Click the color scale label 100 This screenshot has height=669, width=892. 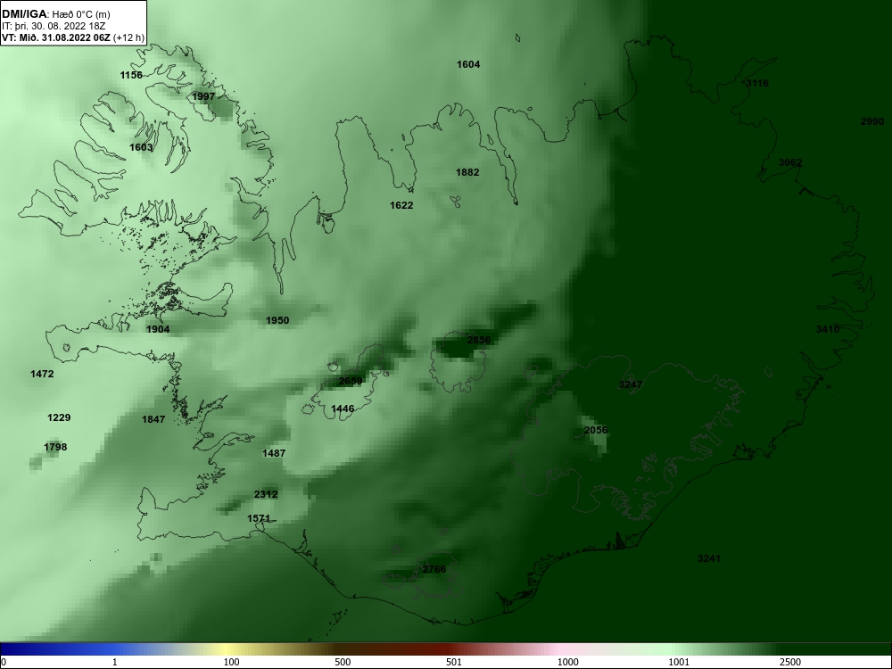(231, 662)
